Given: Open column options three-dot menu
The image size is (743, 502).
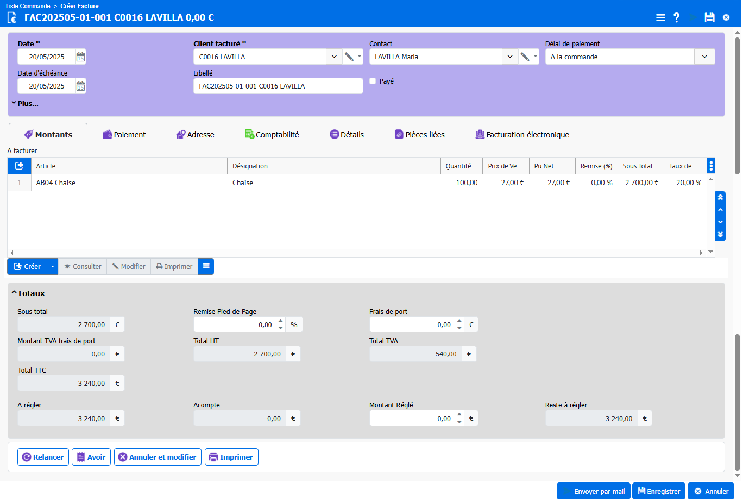Looking at the screenshot, I should 711,166.
